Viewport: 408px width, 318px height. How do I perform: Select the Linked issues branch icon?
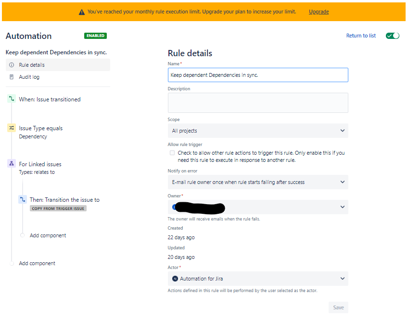click(12, 163)
